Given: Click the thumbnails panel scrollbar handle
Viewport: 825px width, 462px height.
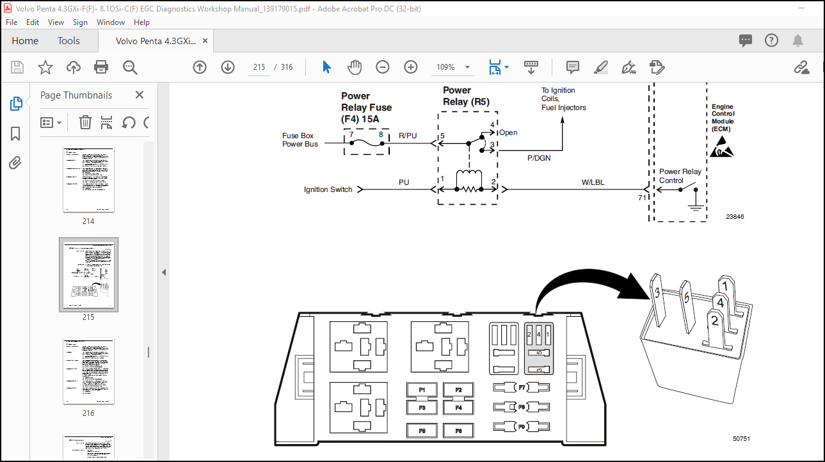Looking at the screenshot, I should [148, 352].
